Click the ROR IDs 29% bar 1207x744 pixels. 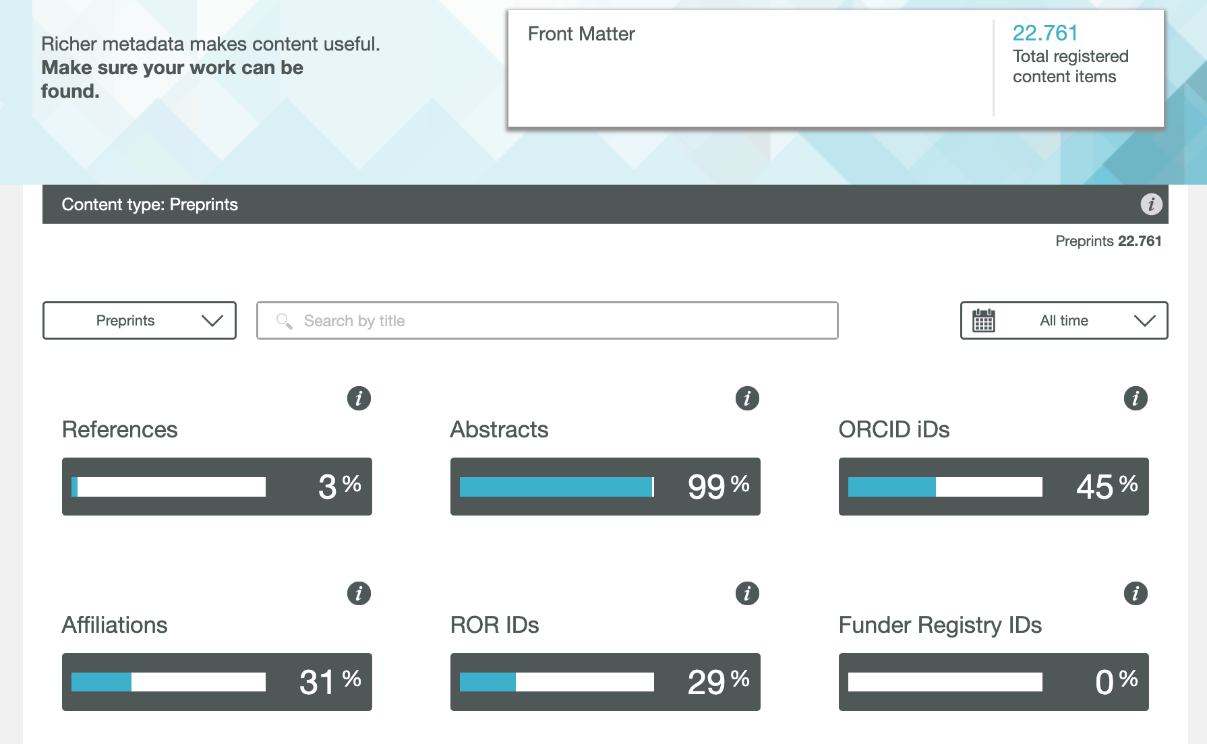557,682
